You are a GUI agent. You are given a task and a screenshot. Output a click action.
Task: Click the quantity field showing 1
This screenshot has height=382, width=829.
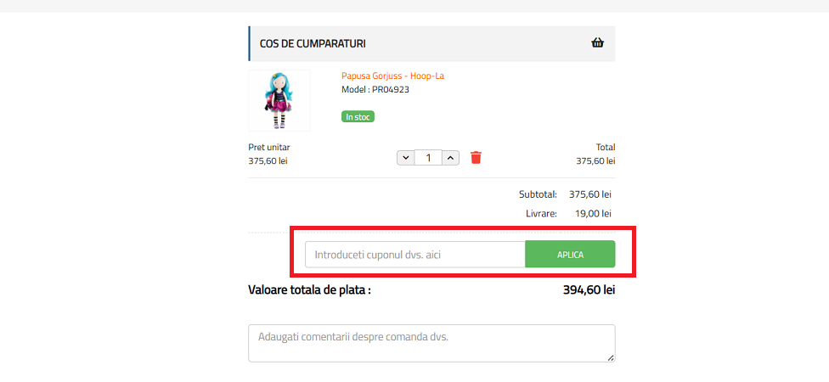point(428,157)
